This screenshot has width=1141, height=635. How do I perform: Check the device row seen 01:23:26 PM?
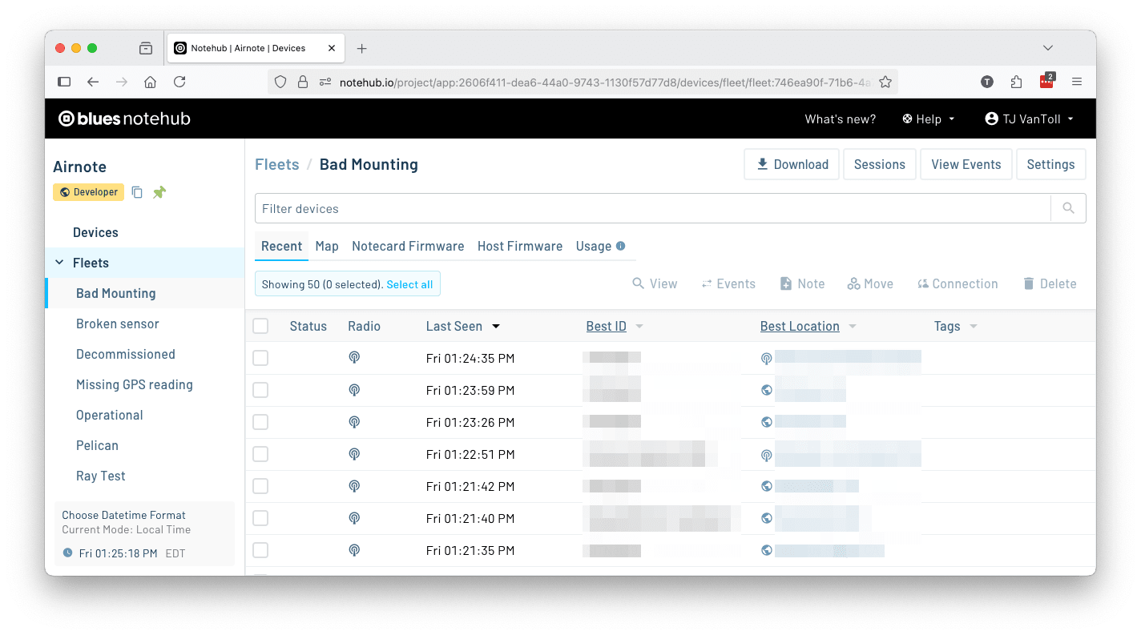point(260,422)
